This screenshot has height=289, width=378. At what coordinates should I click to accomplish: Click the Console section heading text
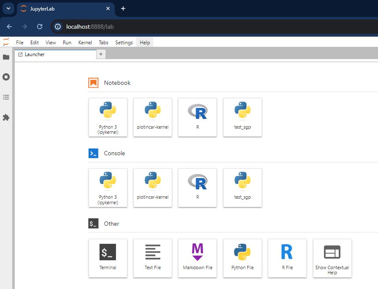114,153
